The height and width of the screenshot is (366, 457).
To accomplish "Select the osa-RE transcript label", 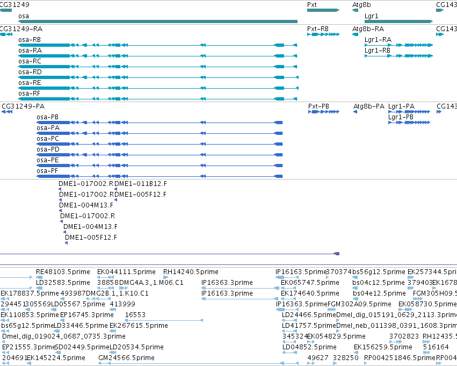I will point(30,83).
